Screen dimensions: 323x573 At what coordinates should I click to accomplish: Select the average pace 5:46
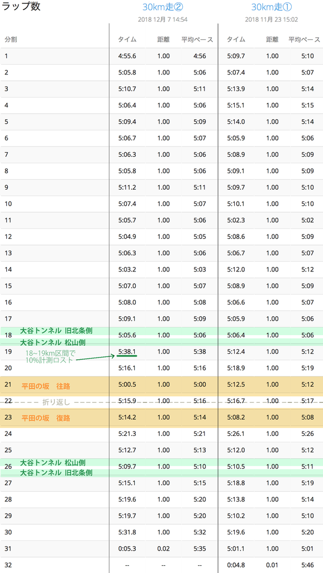[308, 565]
